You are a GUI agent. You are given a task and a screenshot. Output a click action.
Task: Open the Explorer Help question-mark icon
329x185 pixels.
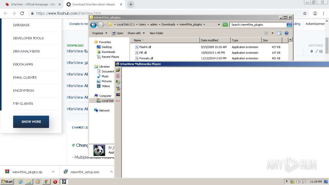pyautogui.click(x=287, y=33)
